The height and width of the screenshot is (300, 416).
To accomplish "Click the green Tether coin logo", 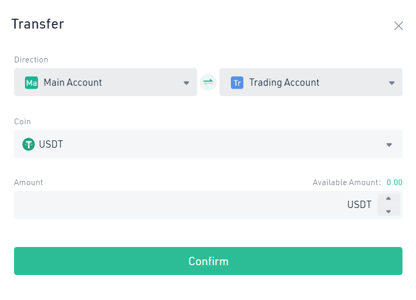I will point(29,145).
